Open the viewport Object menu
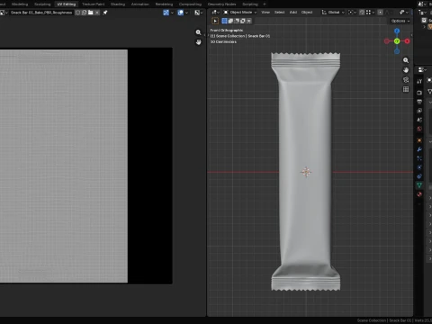 (x=307, y=13)
